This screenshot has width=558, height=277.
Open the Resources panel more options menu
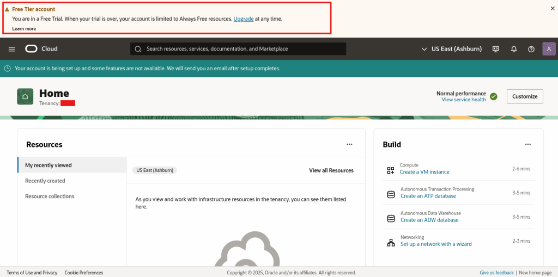click(349, 144)
